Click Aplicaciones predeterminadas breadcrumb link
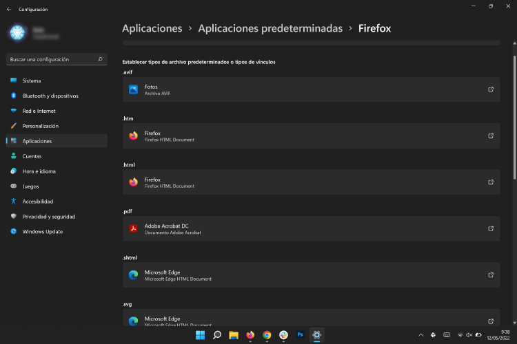 tap(270, 28)
